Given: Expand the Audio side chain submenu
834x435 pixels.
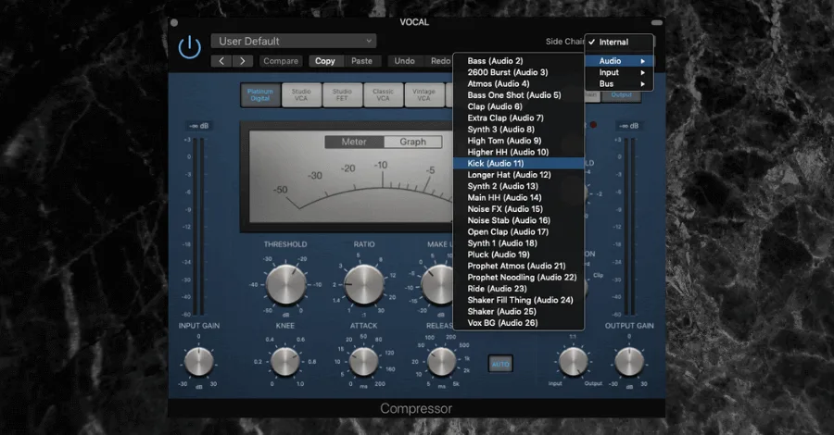Looking at the screenshot, I should pyautogui.click(x=619, y=61).
